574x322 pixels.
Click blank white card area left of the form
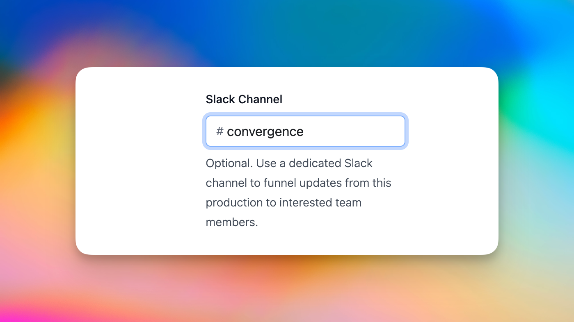click(x=139, y=164)
